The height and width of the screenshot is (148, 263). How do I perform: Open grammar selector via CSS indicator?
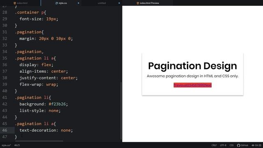[231, 145]
